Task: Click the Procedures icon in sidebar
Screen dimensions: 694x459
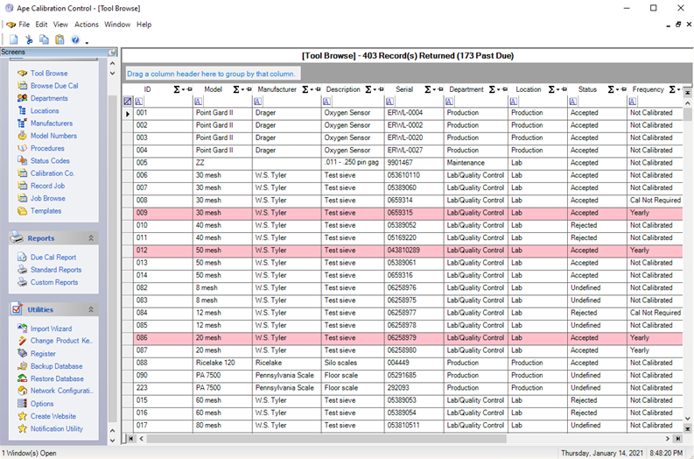Action: coord(22,148)
